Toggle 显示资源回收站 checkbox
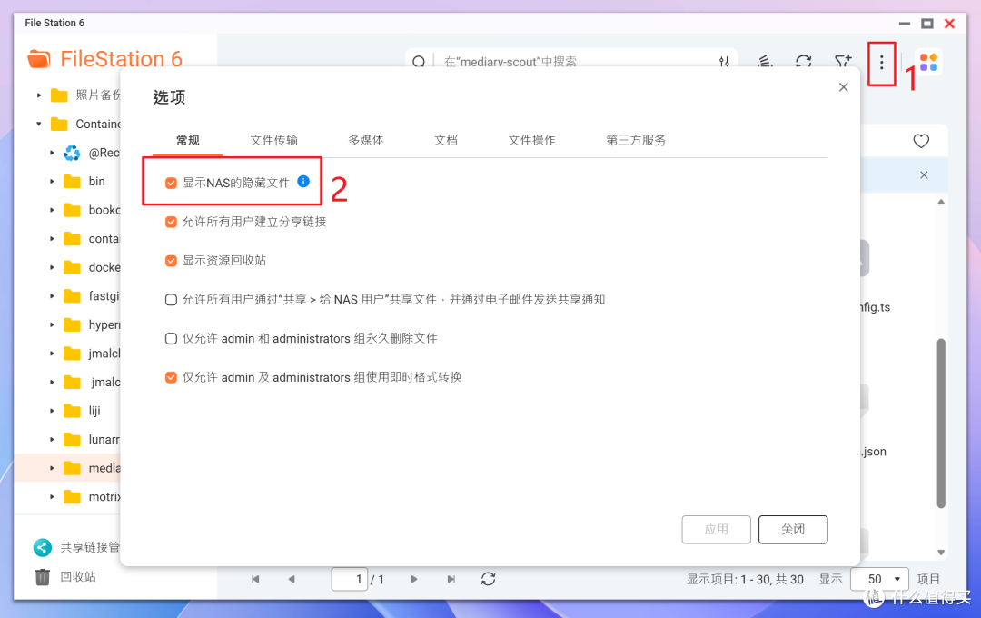Screen dimensions: 981x618 [171, 261]
